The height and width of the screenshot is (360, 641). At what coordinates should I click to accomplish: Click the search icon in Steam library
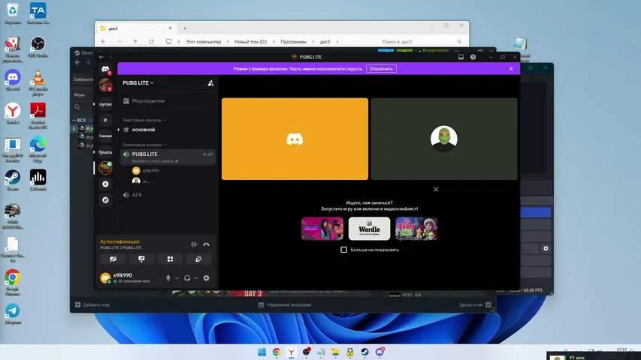tap(77, 107)
